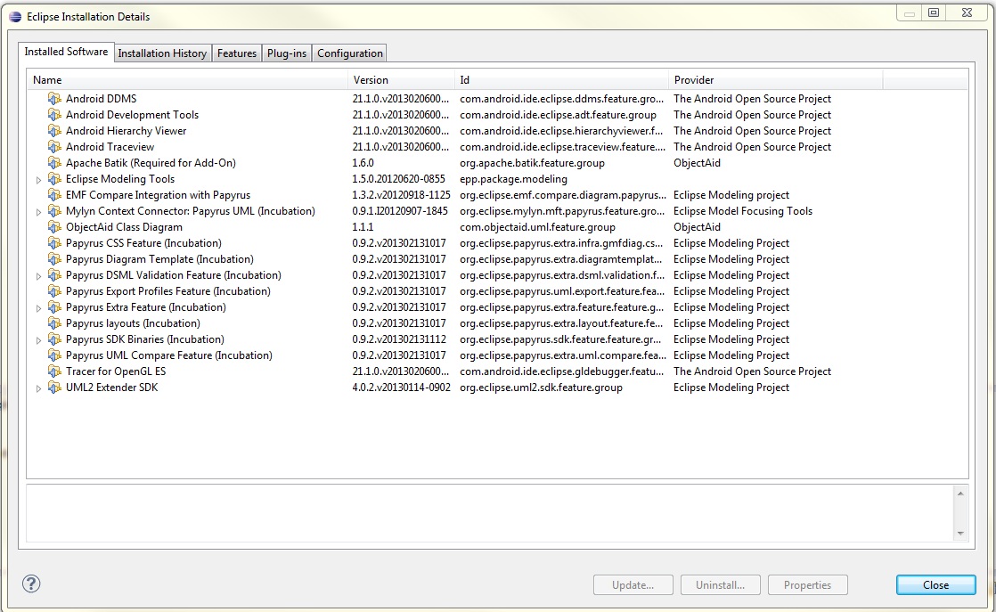Click the Tracer for OpenGL ES icon
The width and height of the screenshot is (996, 612).
pyautogui.click(x=54, y=371)
